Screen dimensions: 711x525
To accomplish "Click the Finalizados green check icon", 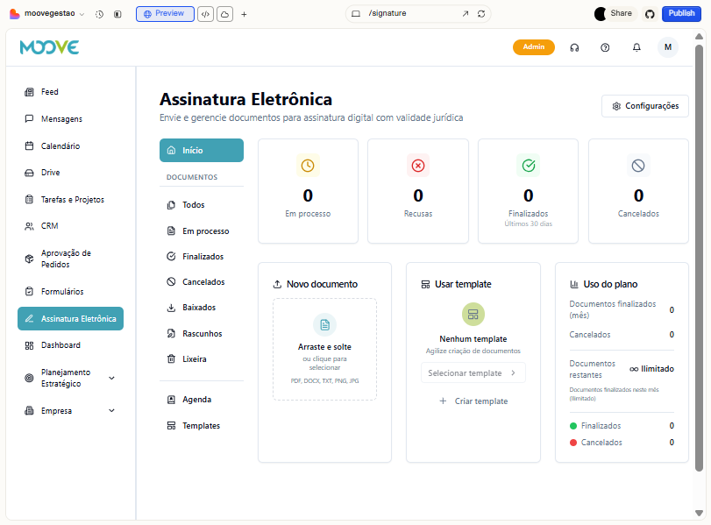I will [x=529, y=166].
